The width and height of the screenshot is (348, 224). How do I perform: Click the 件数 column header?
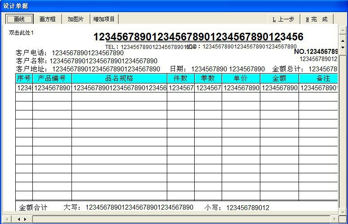pos(181,78)
